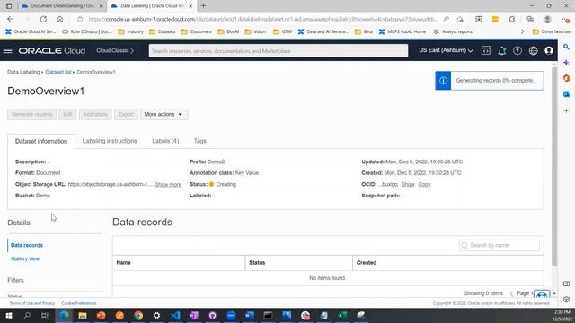Reload the page with the refresh icon

coord(43,19)
